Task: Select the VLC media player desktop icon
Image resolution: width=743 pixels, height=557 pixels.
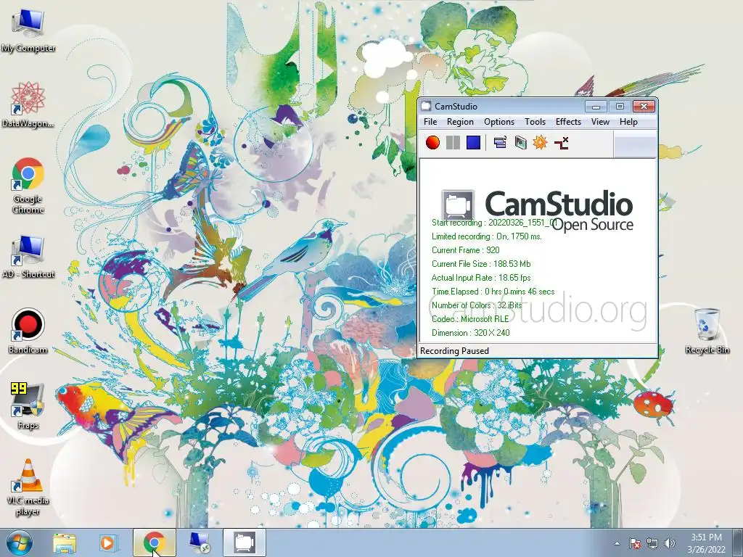Action: point(28,488)
